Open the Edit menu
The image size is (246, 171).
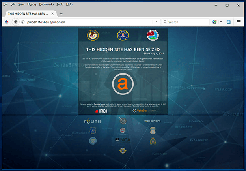coord(13,4)
